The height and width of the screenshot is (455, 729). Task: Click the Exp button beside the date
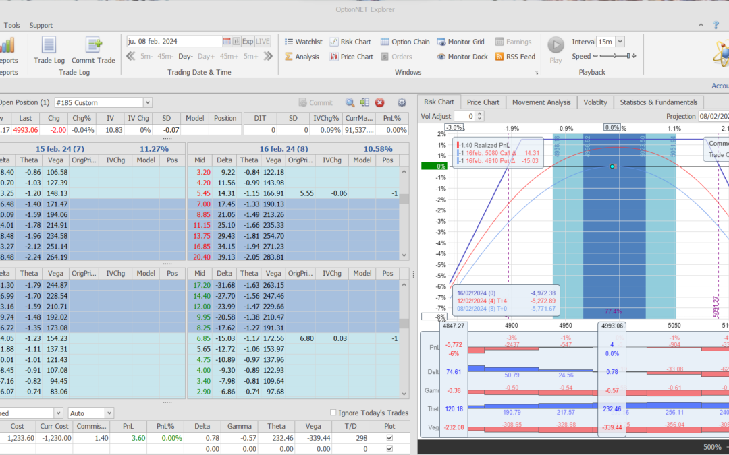tap(248, 41)
